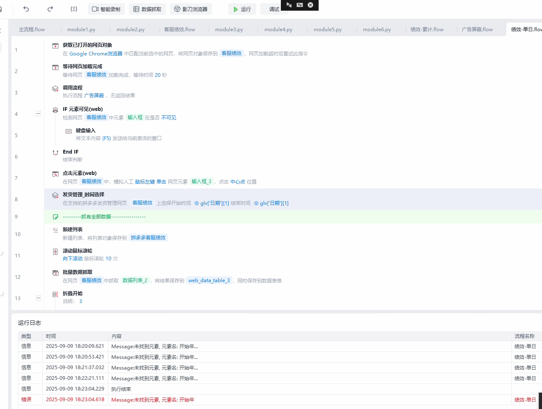
Task: Click 滚动鼠标滚轮 step icon
Action: (55, 252)
